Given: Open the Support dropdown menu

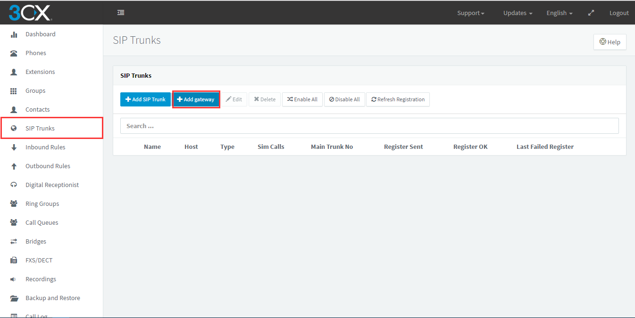Looking at the screenshot, I should [x=471, y=13].
